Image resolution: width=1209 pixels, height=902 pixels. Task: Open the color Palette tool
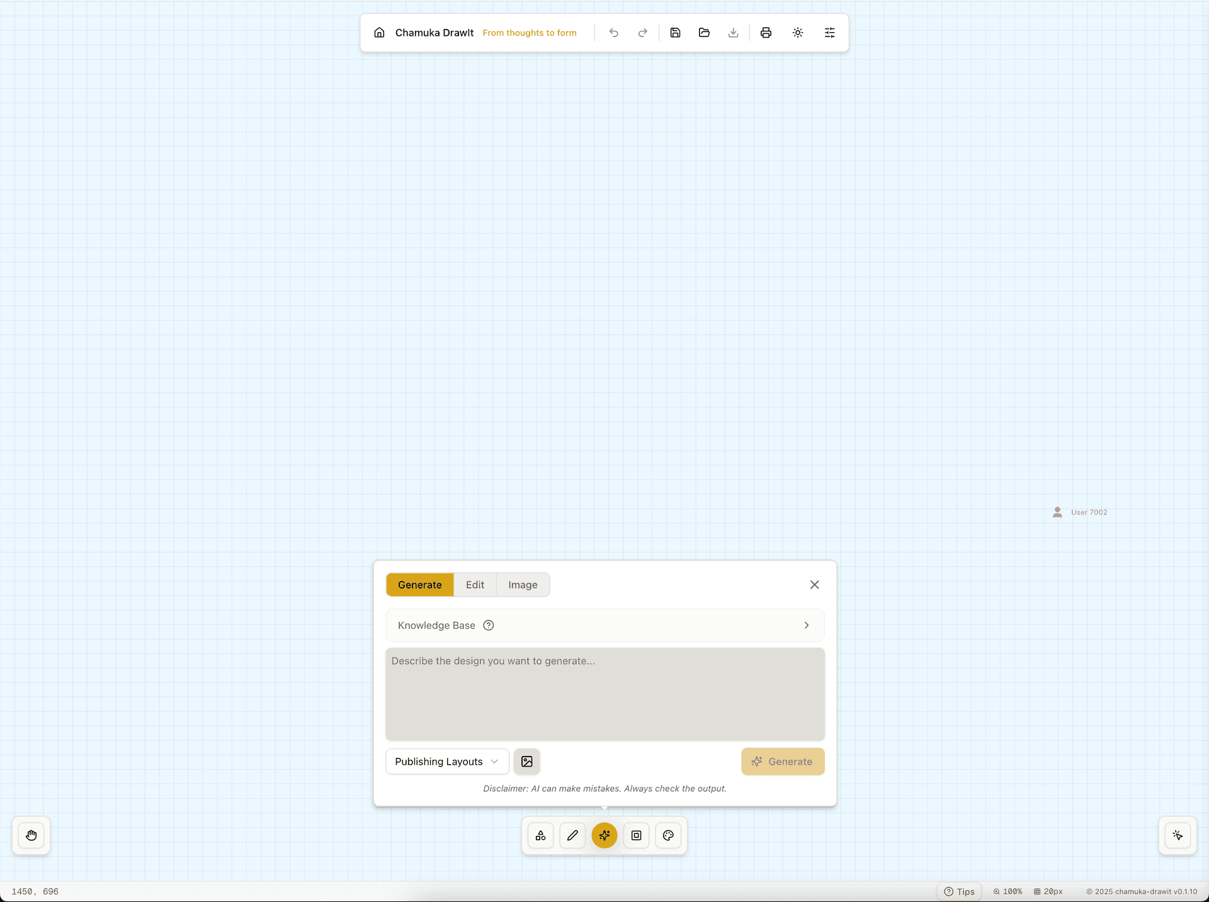(667, 835)
